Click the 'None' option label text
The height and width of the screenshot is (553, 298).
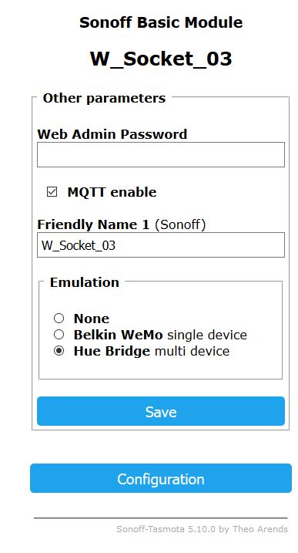pos(92,319)
